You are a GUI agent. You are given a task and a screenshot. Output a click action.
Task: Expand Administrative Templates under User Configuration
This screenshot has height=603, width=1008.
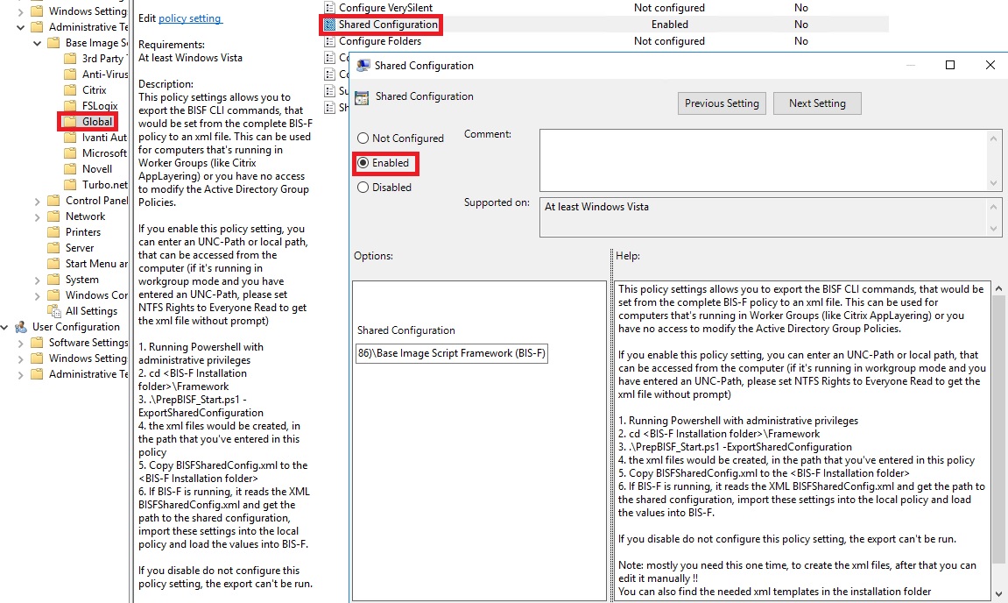pyautogui.click(x=20, y=374)
